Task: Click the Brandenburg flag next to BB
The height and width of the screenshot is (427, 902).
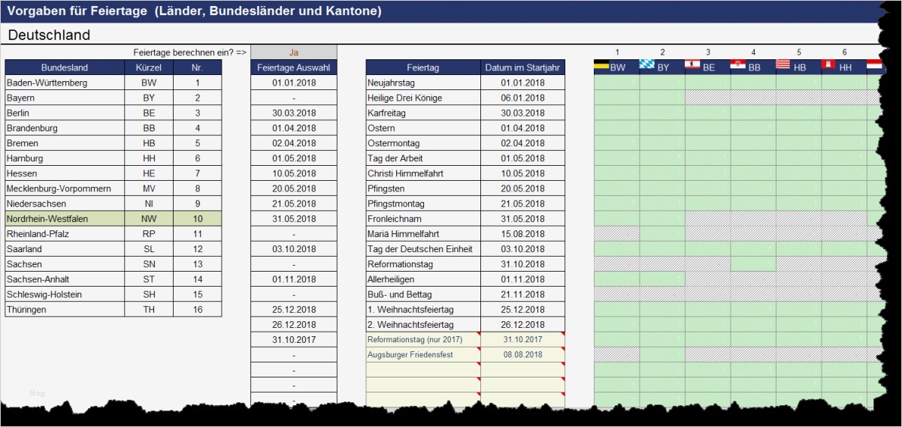Action: (737, 65)
